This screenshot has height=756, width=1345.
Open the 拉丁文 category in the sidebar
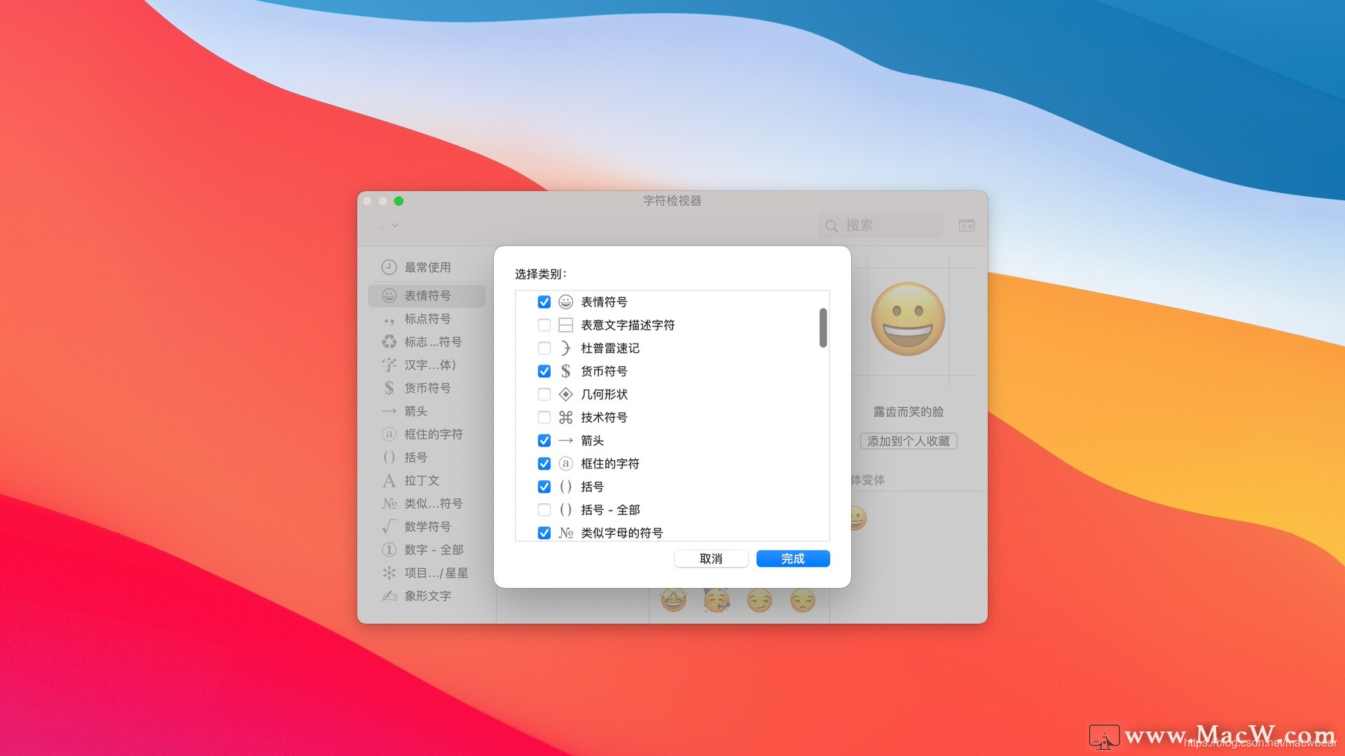(422, 480)
